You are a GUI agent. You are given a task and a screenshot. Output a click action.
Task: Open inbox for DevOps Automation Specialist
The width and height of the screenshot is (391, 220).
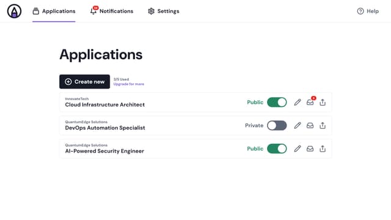pyautogui.click(x=310, y=125)
